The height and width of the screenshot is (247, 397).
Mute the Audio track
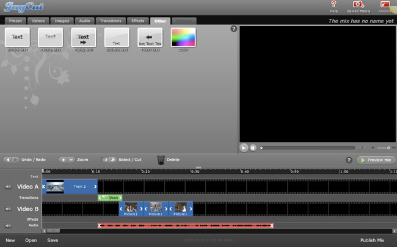pos(8,226)
